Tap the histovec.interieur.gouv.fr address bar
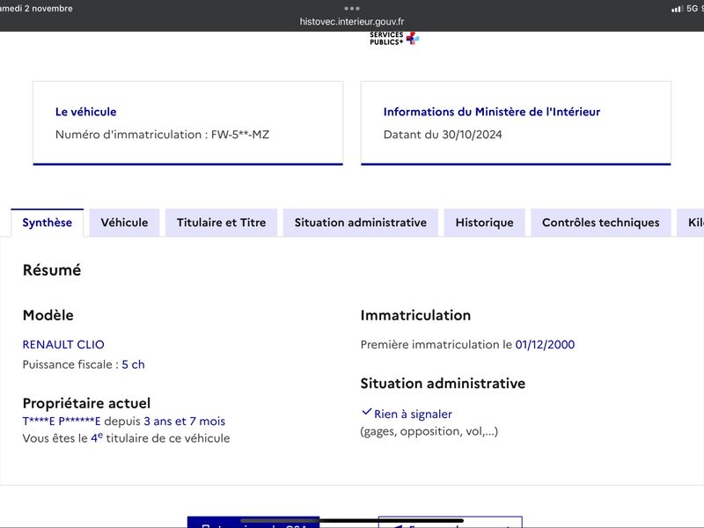Screen dimensions: 704x528 352,21
